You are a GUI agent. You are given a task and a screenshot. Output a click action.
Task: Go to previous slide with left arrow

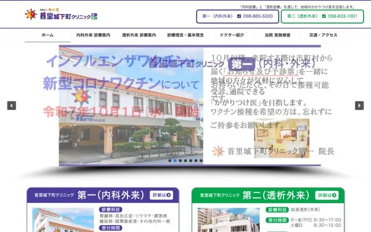[x=12, y=106]
